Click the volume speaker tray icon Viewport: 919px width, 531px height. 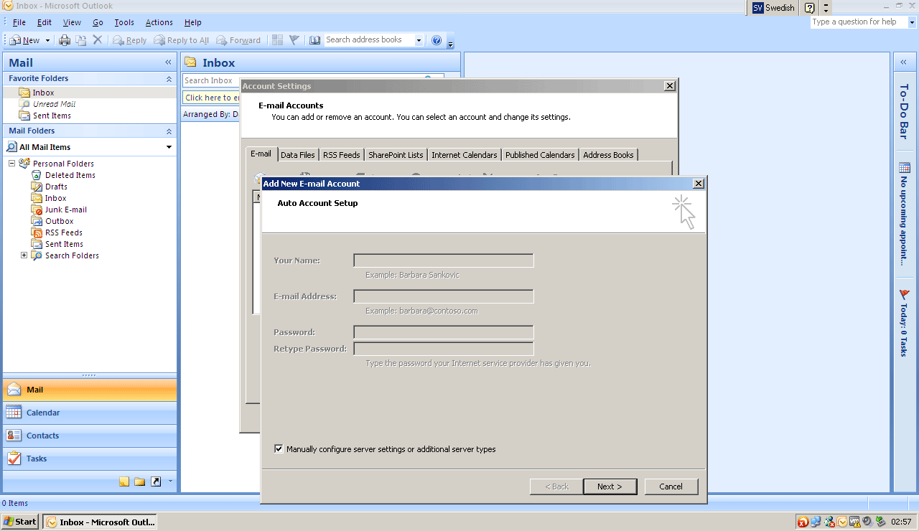[x=867, y=522]
